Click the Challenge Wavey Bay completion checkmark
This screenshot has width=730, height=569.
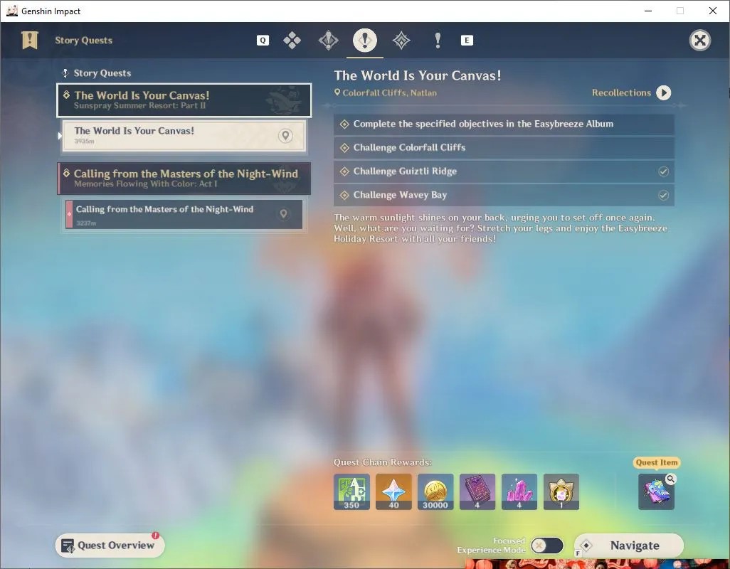pyautogui.click(x=663, y=196)
